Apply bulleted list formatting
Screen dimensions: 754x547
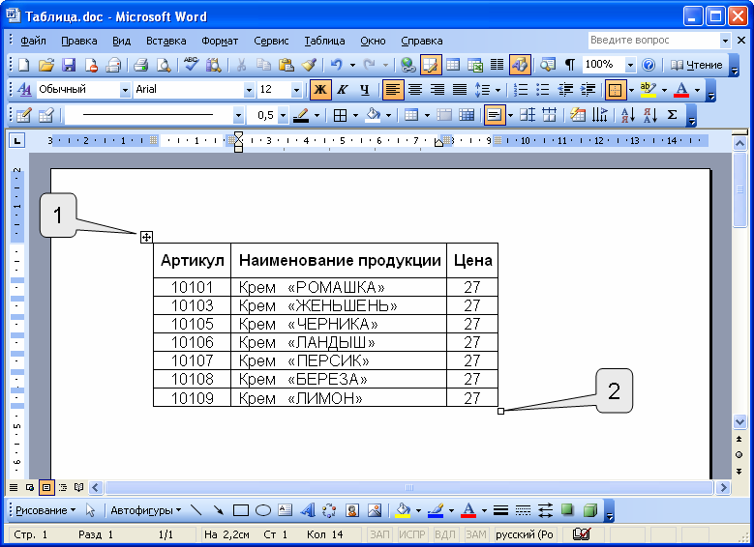(542, 90)
